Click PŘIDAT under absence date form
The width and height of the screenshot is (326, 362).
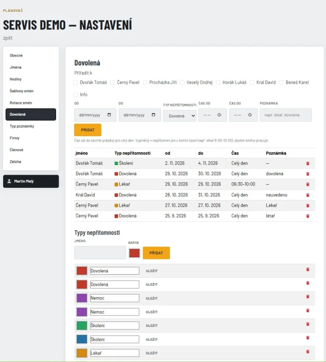pyautogui.click(x=88, y=130)
